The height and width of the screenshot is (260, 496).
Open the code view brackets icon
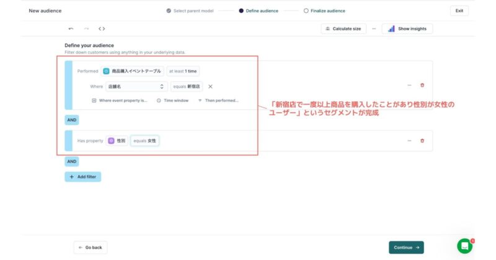click(x=102, y=28)
